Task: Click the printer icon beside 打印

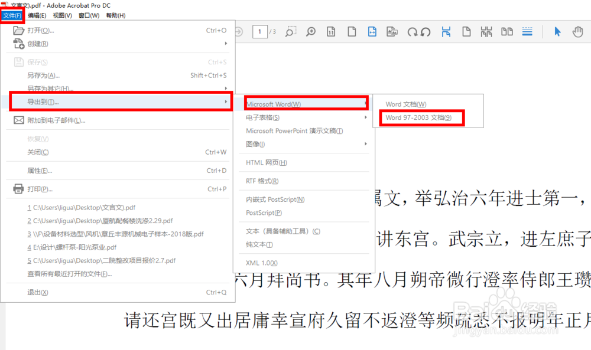Action: point(18,188)
